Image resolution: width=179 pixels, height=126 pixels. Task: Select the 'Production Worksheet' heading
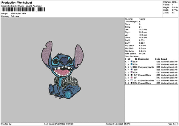pyautogui.click(x=17, y=2)
